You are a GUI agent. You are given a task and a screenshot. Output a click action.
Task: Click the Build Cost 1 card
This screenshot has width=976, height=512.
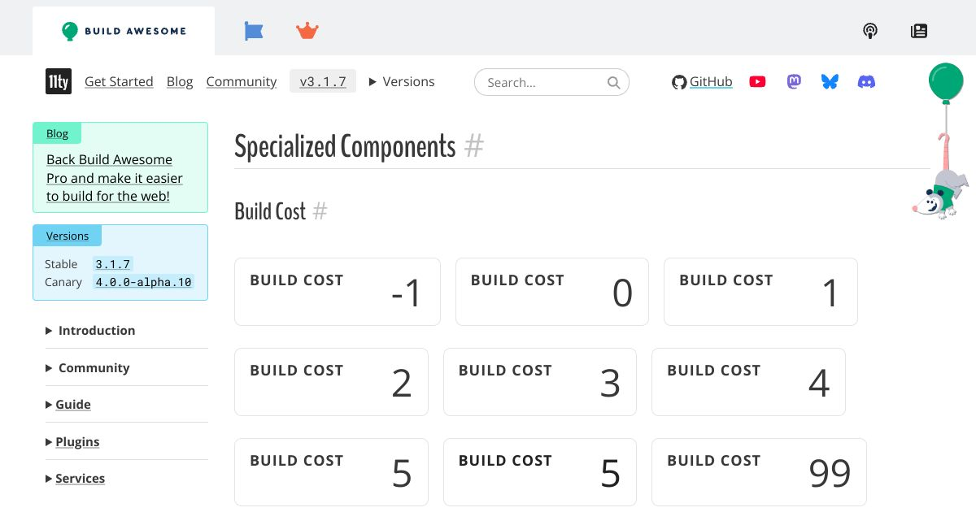click(x=760, y=292)
